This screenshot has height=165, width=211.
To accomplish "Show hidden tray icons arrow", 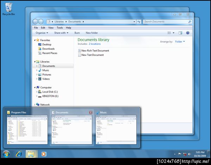I will click(175, 154).
